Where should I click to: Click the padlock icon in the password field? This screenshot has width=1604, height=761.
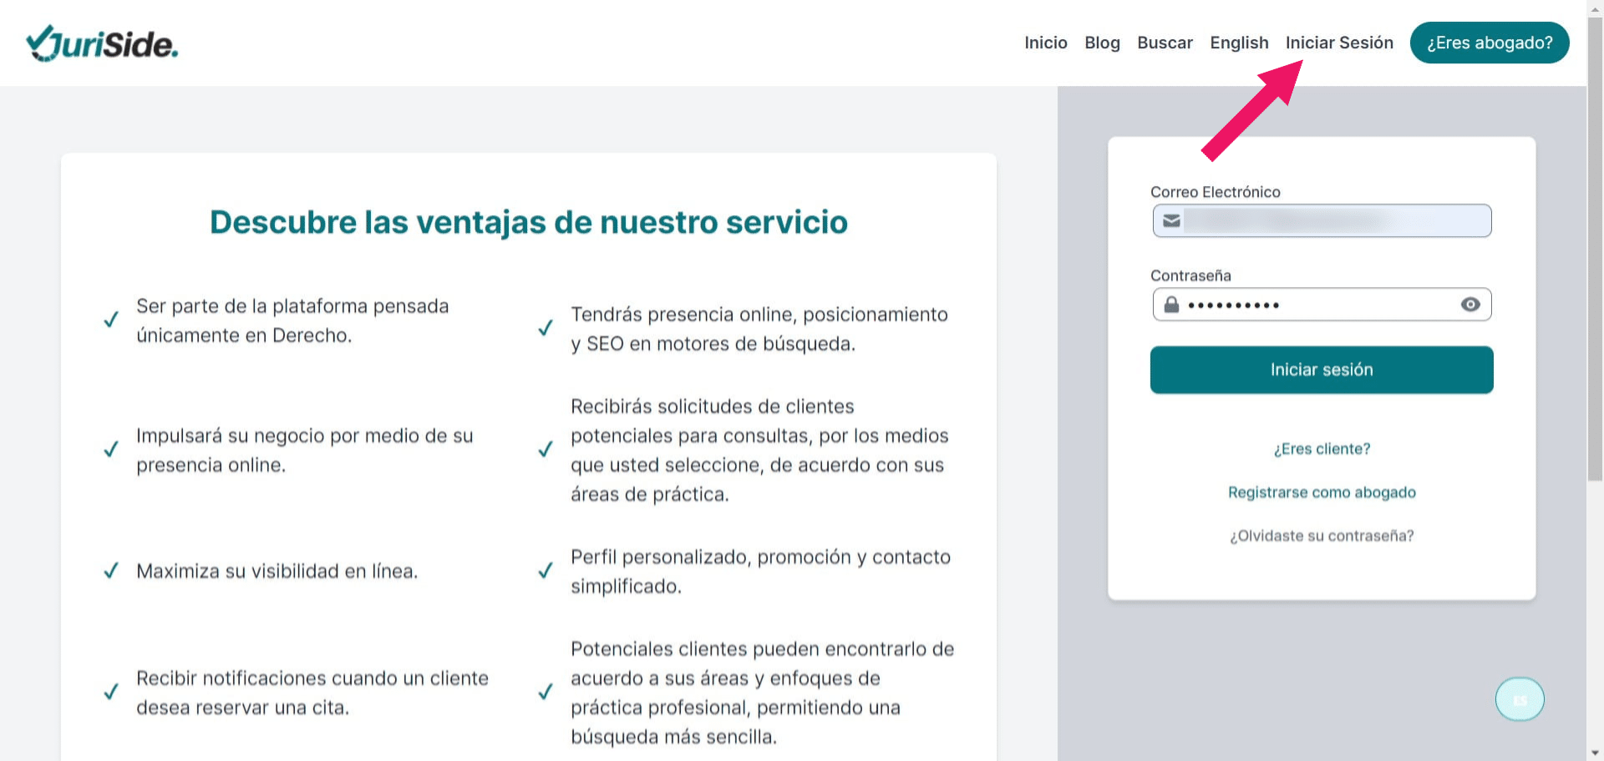point(1171,304)
